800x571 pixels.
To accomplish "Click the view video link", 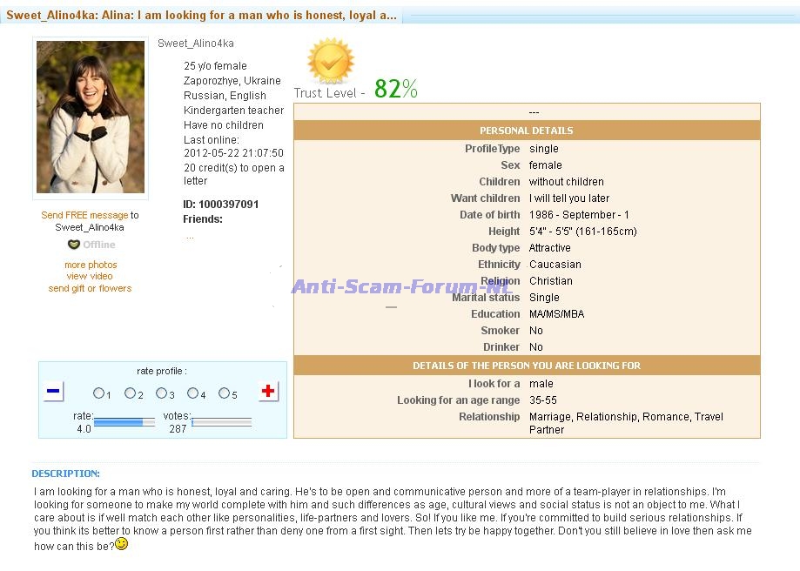I will (x=90, y=276).
